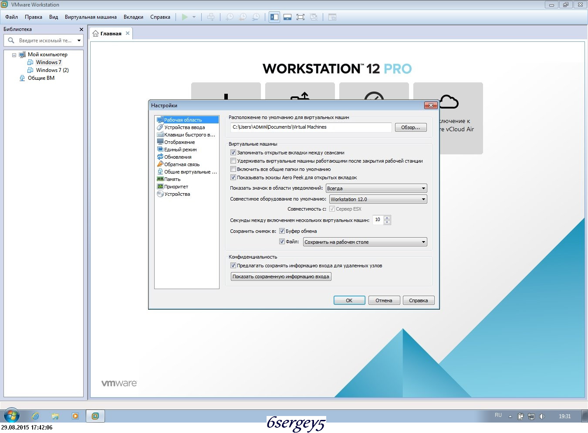Open the Правка menu

[34, 17]
